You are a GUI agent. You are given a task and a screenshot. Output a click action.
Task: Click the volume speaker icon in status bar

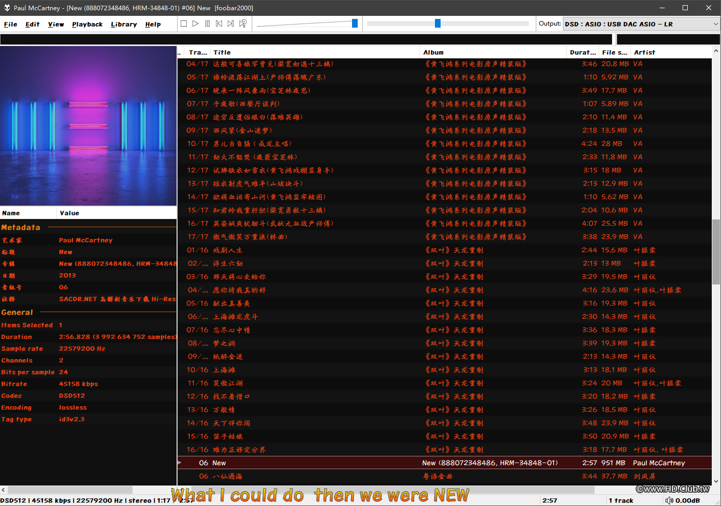669,500
